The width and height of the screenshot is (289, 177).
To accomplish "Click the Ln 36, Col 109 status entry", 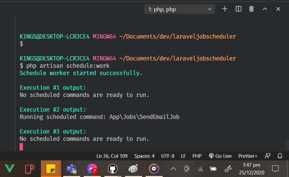I will pyautogui.click(x=112, y=156).
